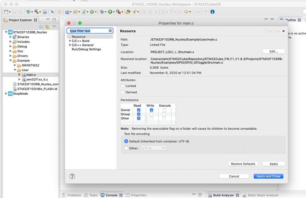Image resolution: width=306 pixels, height=198 pixels.
Task: Click the Cancel button
Action: pos(234,176)
